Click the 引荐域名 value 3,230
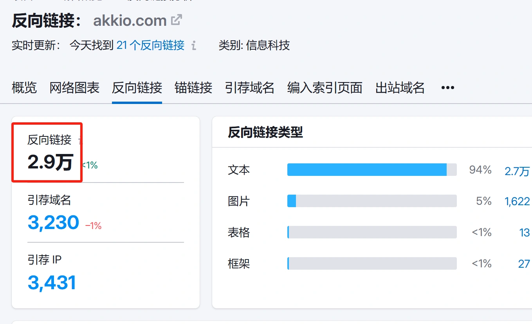The width and height of the screenshot is (532, 324). click(x=53, y=222)
